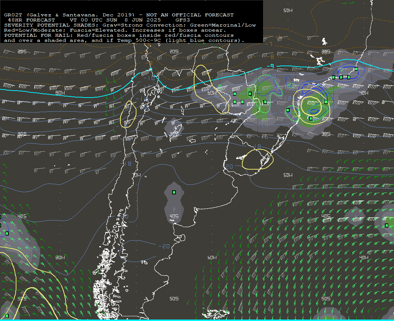Screen dimensions: 394x321
Task: Click the 'NOT AN OFFICIAL FORECAST' text
Action: click(190, 15)
